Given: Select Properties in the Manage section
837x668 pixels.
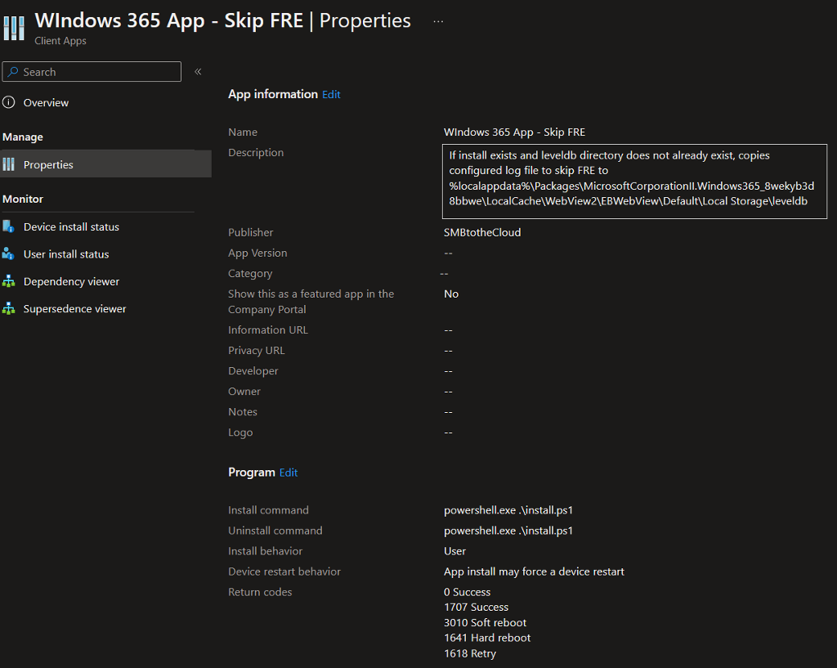Looking at the screenshot, I should pyautogui.click(x=48, y=164).
